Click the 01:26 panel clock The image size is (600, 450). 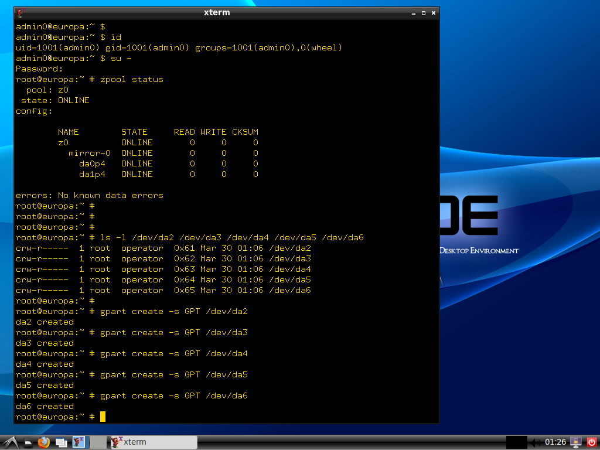tap(555, 442)
